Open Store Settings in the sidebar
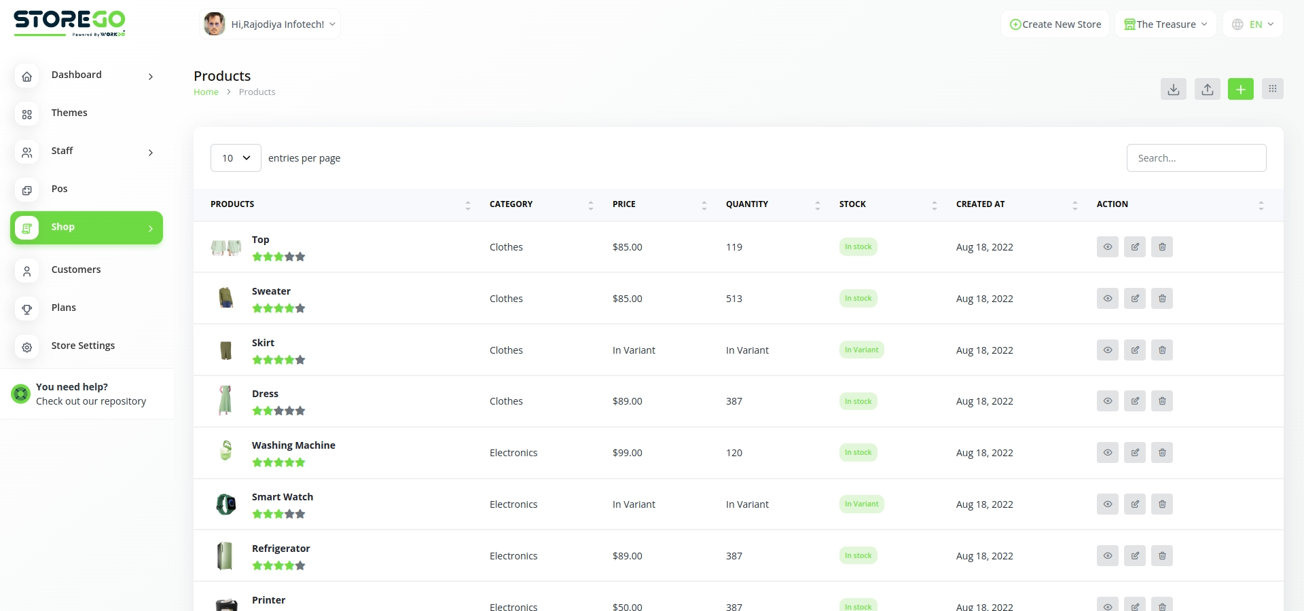Screen dimensions: 1304x611 [x=83, y=346]
